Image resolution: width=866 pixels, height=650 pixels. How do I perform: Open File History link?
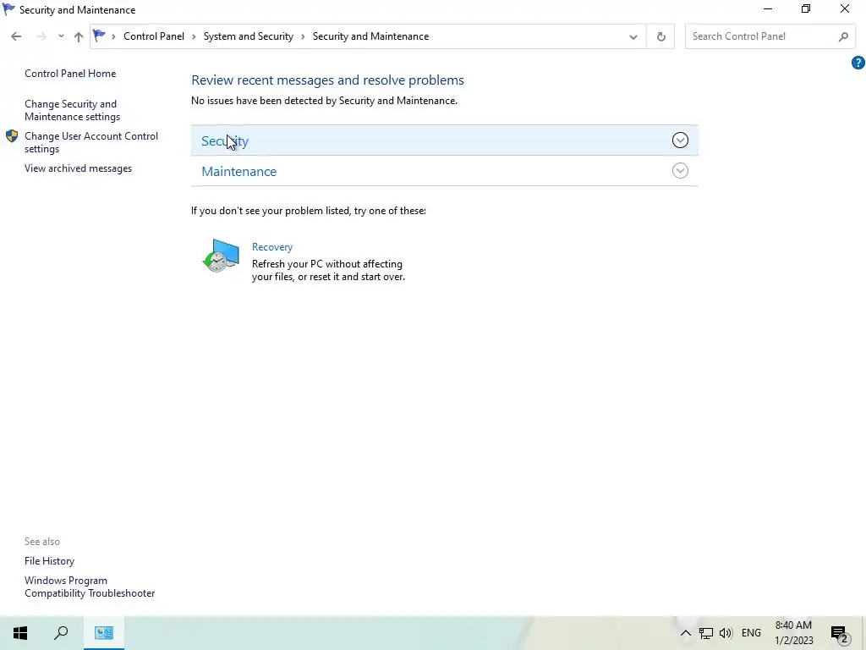[x=49, y=561]
